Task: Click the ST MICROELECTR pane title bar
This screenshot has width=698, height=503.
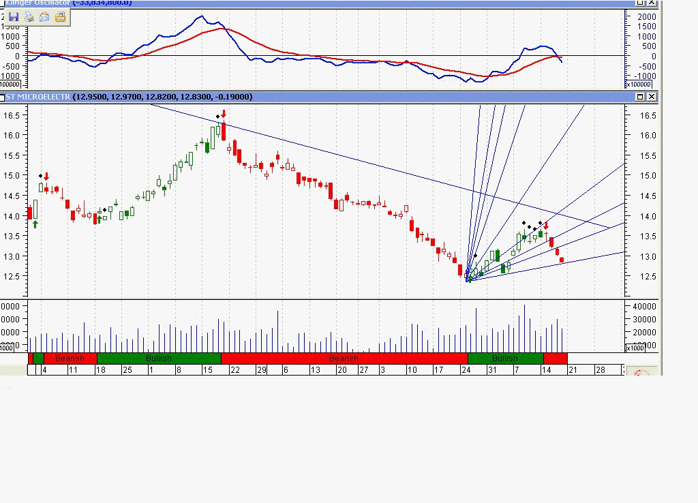Action: click(341, 97)
